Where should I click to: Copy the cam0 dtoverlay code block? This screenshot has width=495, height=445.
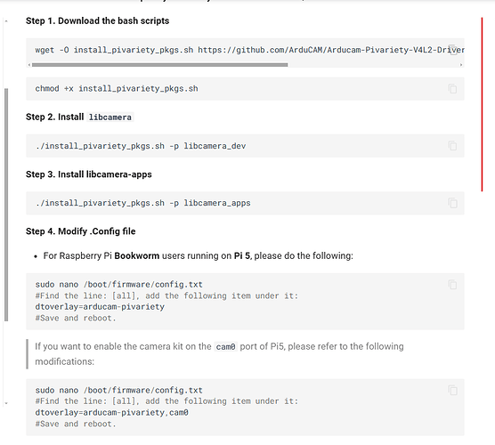point(452,390)
